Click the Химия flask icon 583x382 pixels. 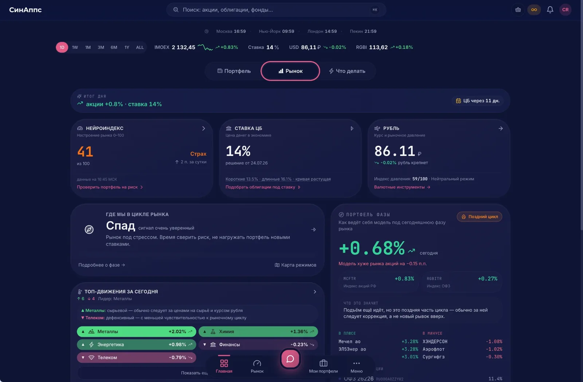(213, 332)
